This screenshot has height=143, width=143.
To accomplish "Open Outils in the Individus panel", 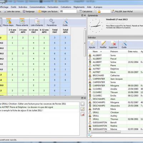I will click(x=124, y=44).
